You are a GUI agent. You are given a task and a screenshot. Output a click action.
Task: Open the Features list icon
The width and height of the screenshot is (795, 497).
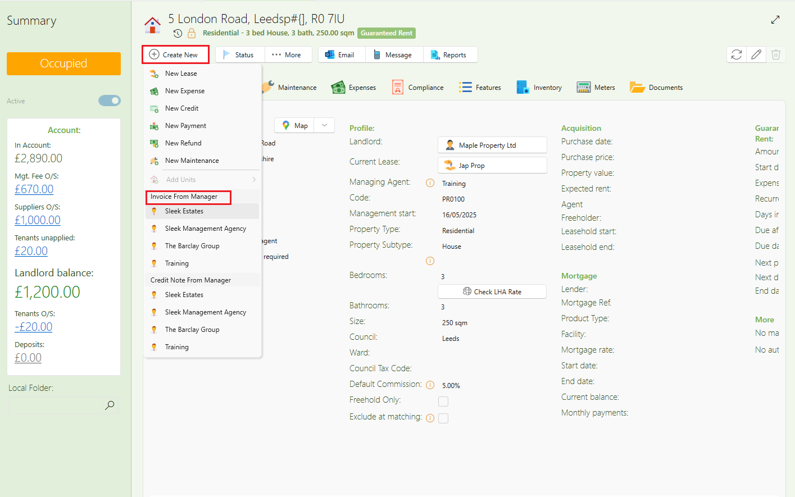tap(465, 87)
